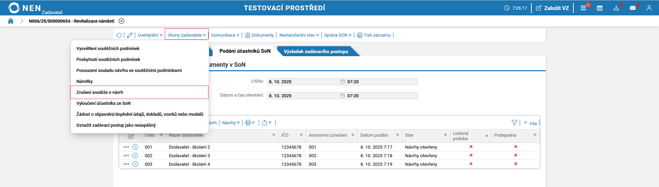The width and height of the screenshot is (659, 187).
Task: Open the calendar icon in header
Action: pos(599,8)
